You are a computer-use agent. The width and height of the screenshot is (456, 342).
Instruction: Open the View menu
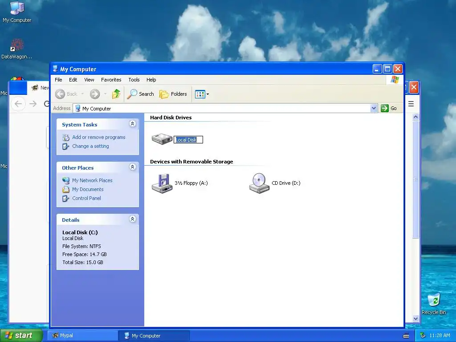89,80
